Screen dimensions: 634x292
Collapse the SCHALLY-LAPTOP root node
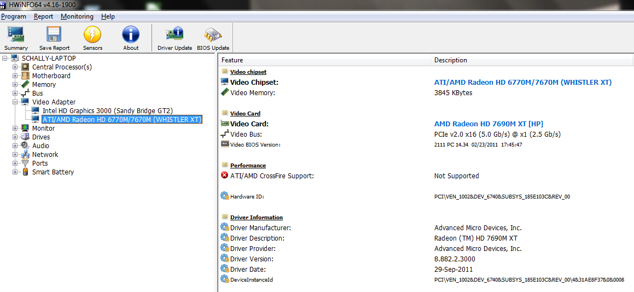click(5, 59)
